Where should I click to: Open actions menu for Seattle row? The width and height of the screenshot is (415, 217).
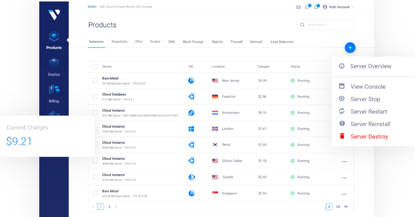pos(344,178)
